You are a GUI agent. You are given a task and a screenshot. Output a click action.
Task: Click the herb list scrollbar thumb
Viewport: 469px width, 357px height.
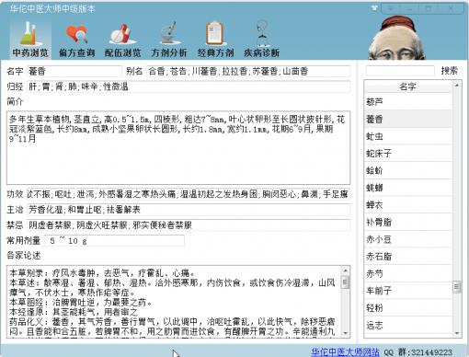457,287
